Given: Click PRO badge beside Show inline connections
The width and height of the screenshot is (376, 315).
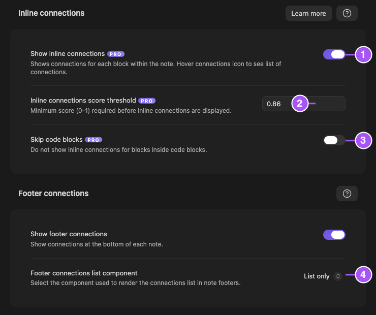Looking at the screenshot, I should (115, 54).
